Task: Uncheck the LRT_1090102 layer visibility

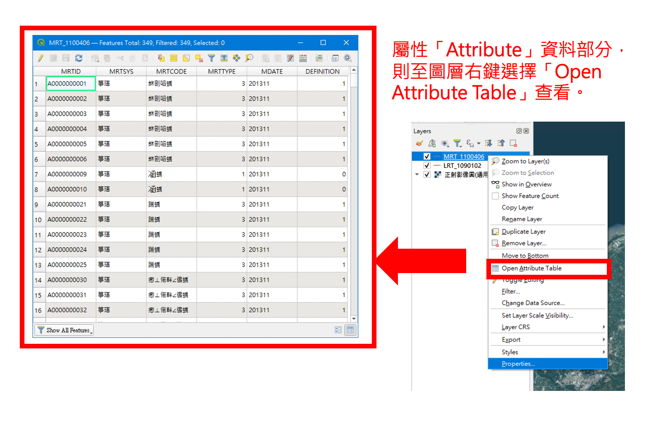Action: coord(427,166)
